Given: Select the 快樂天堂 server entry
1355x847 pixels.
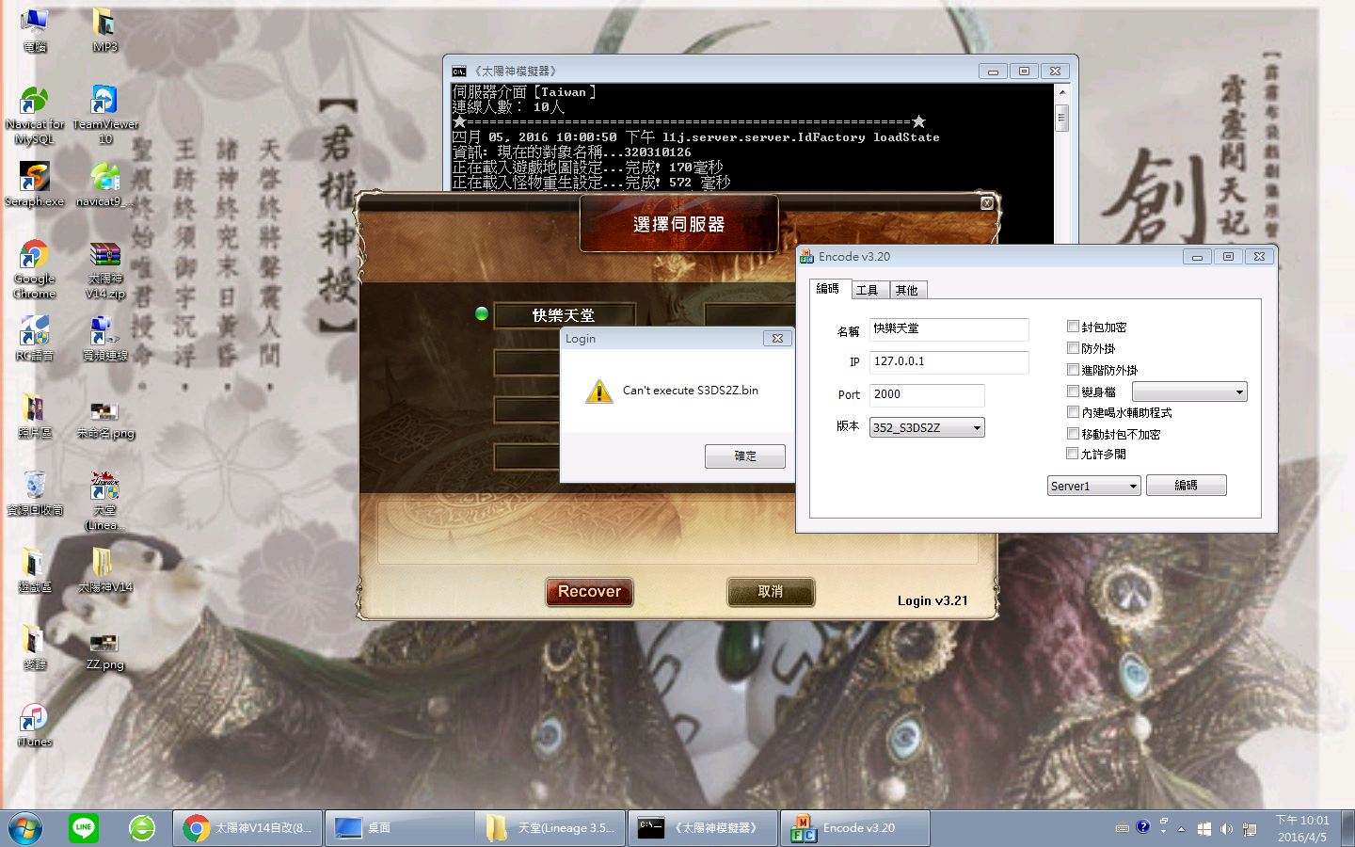Looking at the screenshot, I should point(565,314).
